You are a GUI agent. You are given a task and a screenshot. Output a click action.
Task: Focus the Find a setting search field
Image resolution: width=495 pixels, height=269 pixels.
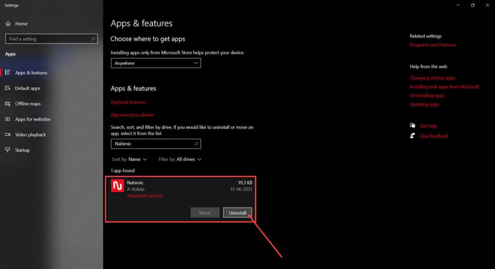pyautogui.click(x=51, y=39)
